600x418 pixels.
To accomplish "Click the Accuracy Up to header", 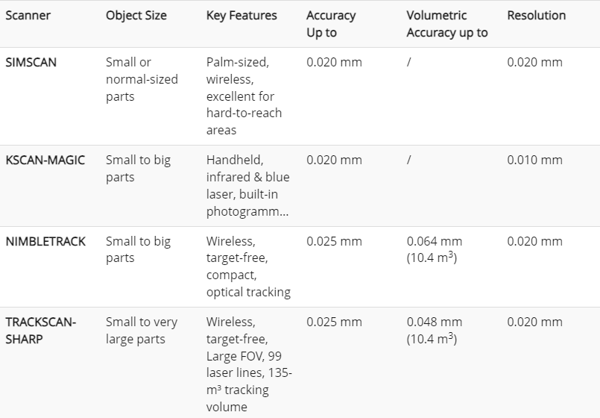I will pos(331,24).
